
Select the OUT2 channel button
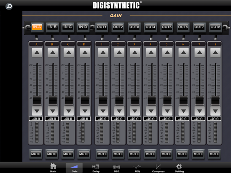118,27
